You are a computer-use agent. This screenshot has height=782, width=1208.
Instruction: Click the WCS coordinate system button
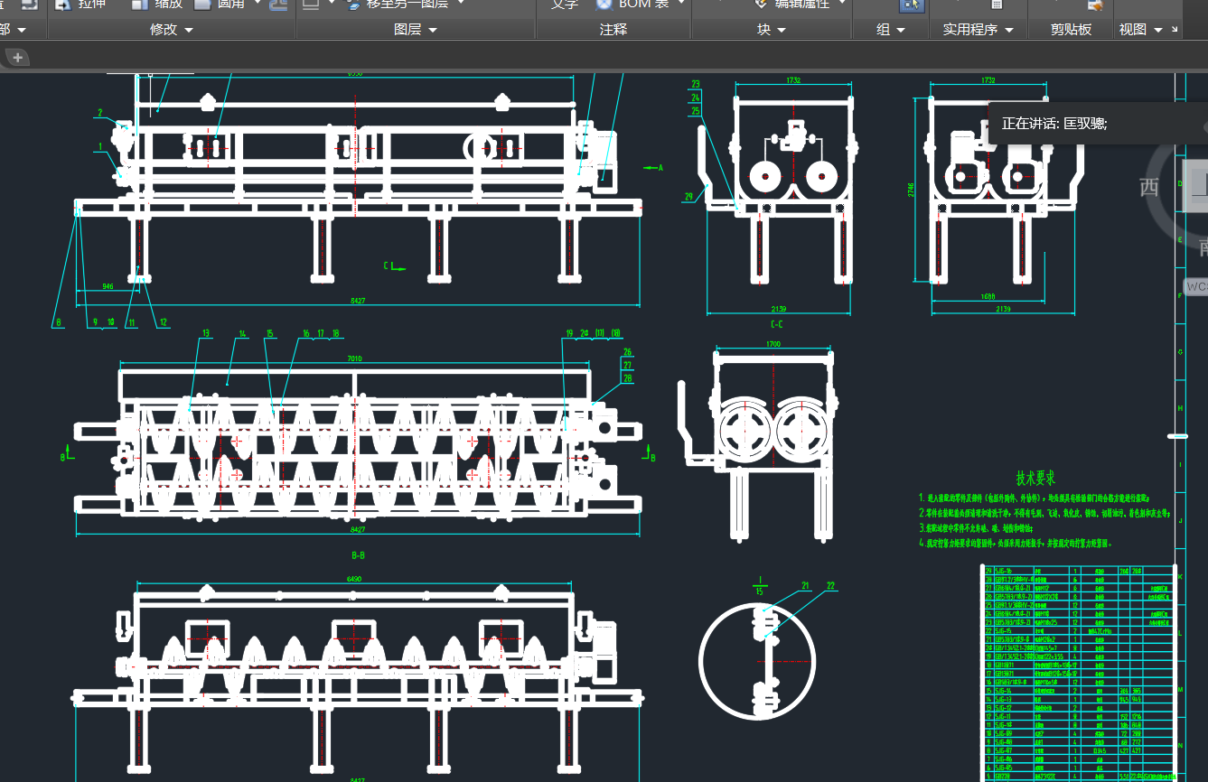click(x=1195, y=287)
